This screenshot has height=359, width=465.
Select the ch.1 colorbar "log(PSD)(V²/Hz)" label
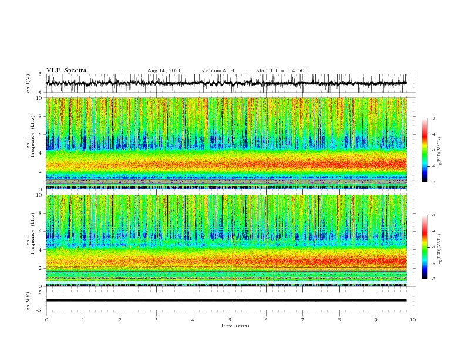pyautogui.click(x=439, y=153)
